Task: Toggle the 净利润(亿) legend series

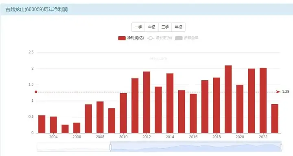Action: click(x=131, y=38)
